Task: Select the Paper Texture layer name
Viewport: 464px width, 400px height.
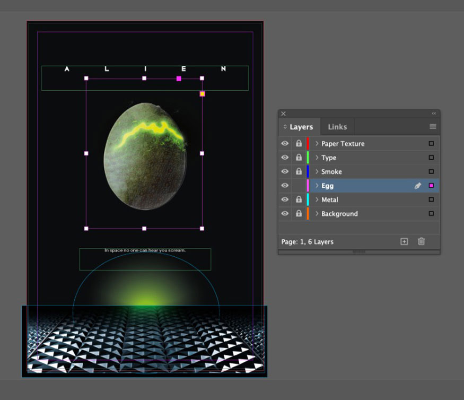Action: pos(343,144)
